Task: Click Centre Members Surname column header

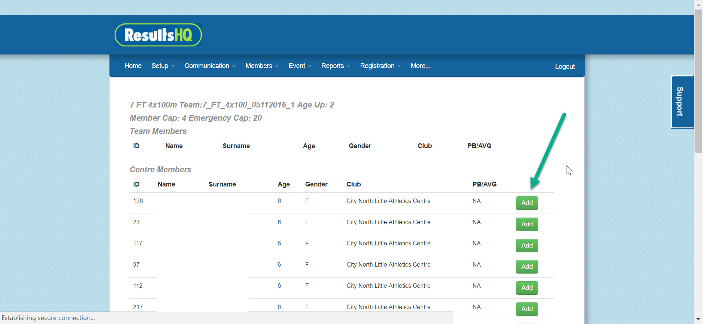Action: point(222,184)
